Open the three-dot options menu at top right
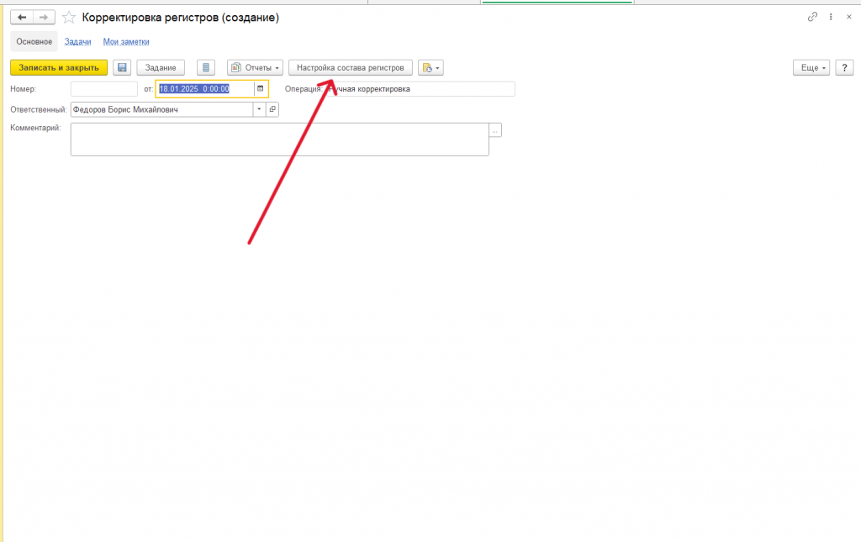861x542 pixels. point(831,17)
